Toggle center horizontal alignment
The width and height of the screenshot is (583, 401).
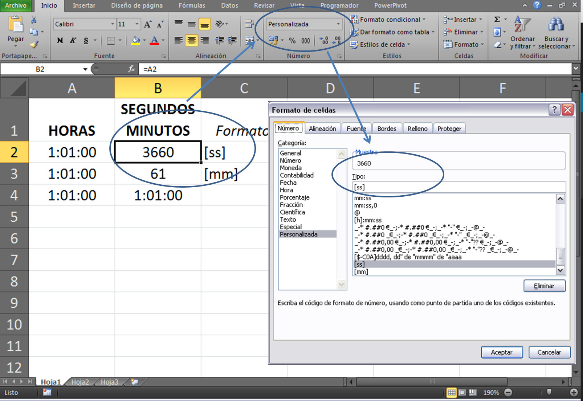point(191,41)
